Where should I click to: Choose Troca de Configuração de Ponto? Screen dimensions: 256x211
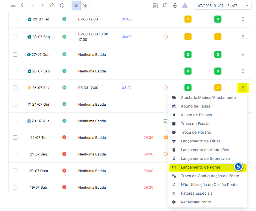click(x=208, y=176)
